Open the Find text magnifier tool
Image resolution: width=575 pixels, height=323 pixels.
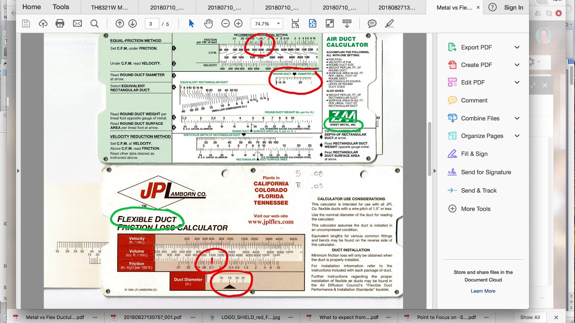pyautogui.click(x=94, y=24)
